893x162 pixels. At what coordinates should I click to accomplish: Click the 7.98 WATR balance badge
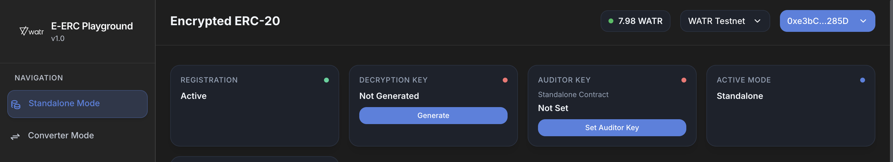[635, 21]
